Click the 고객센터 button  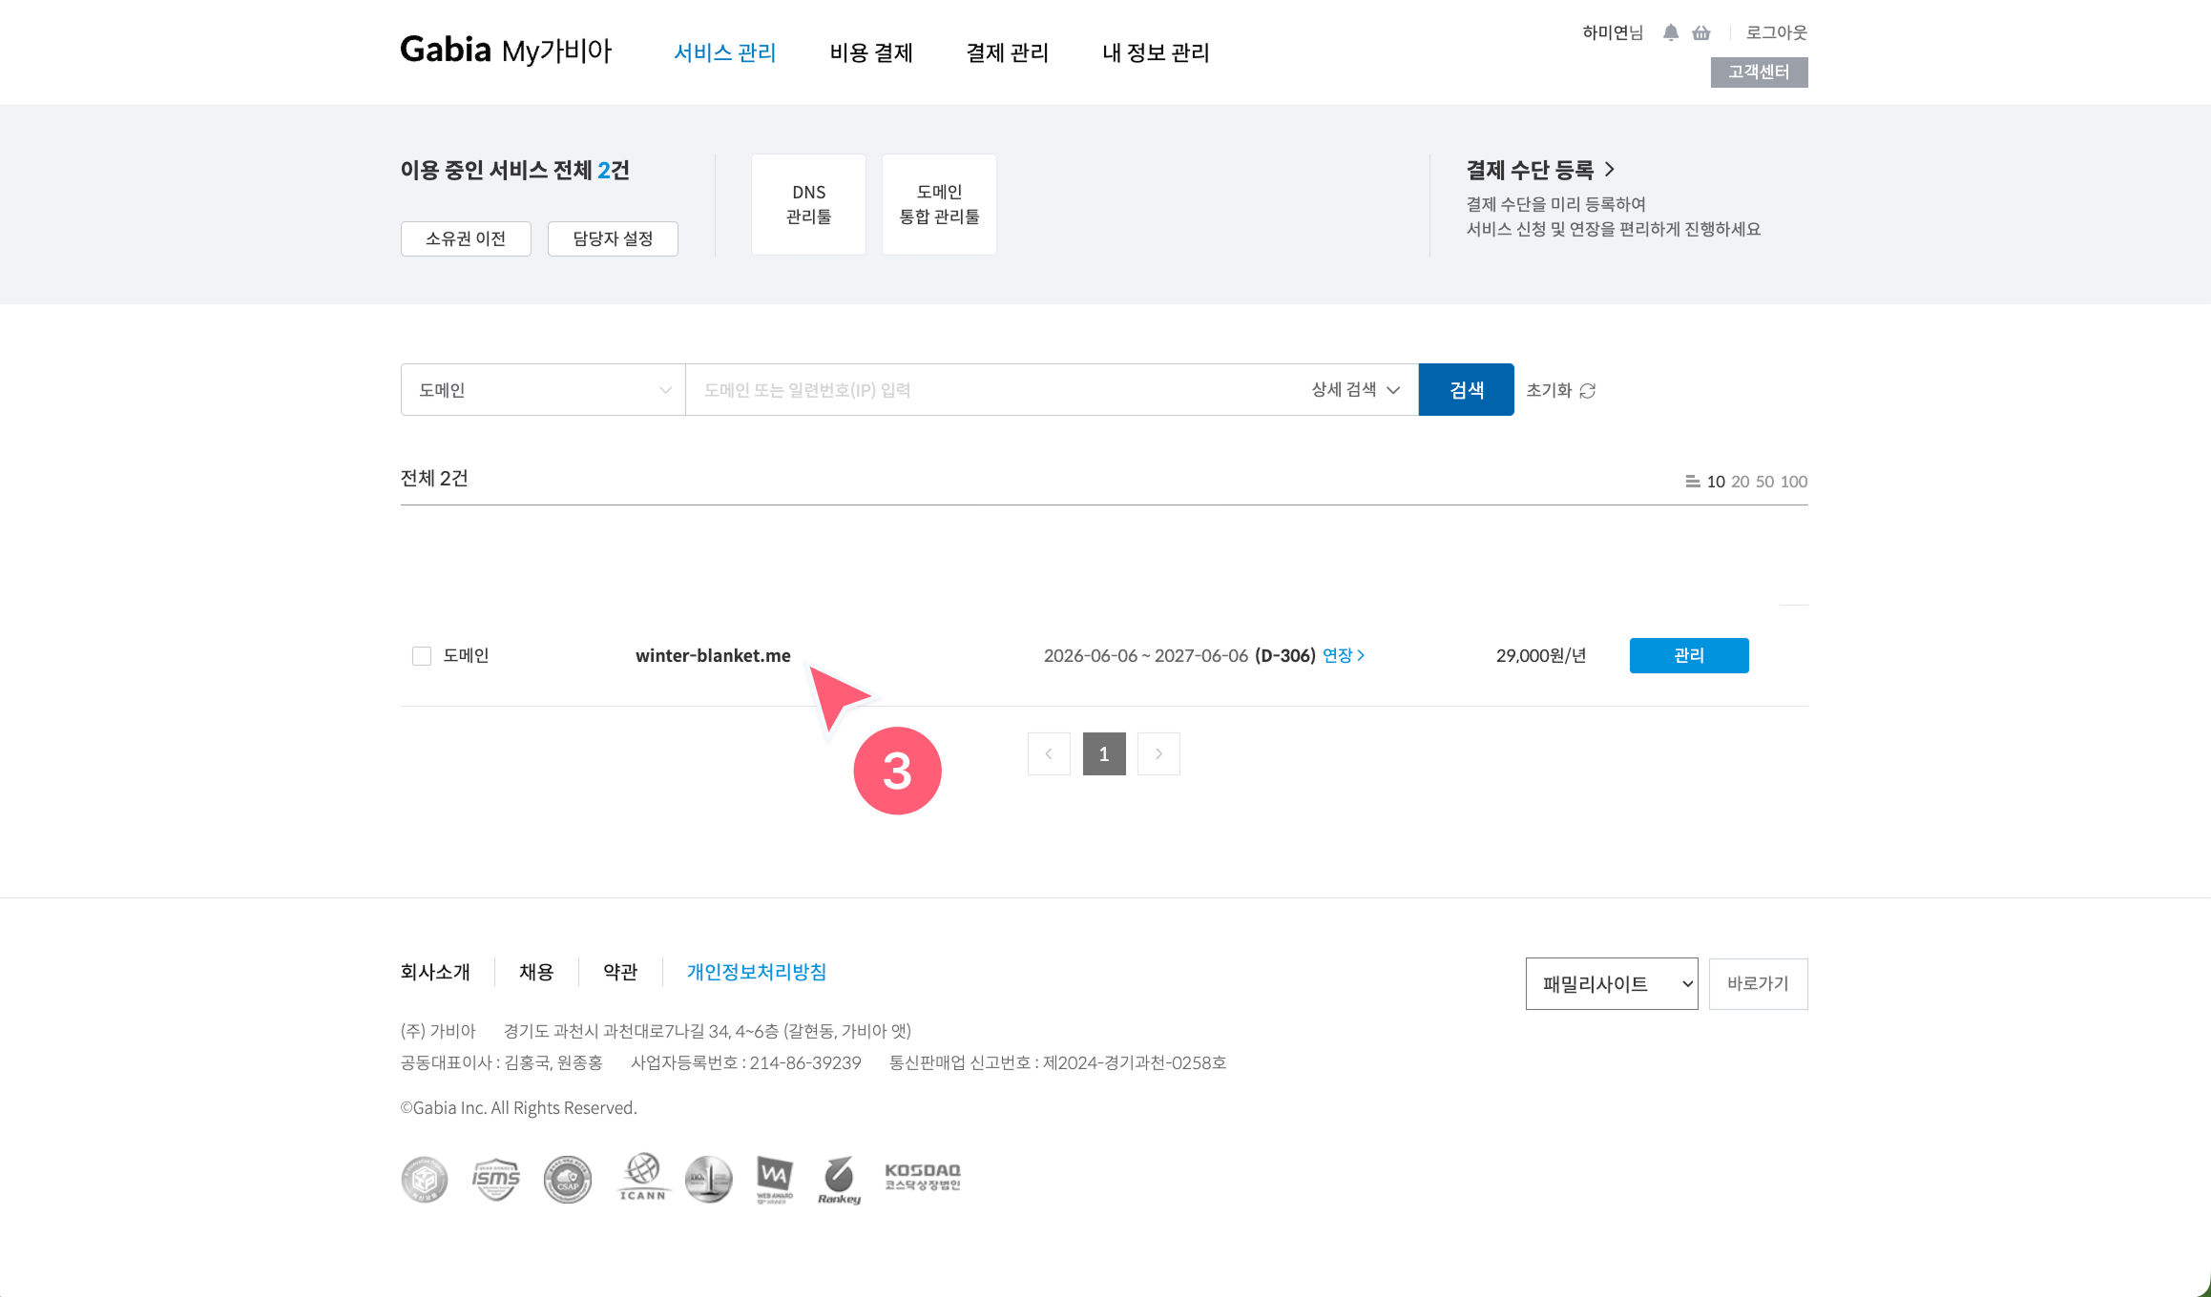(x=1759, y=72)
